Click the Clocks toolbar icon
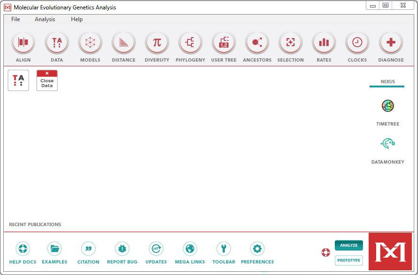The image size is (418, 275). pos(357,43)
